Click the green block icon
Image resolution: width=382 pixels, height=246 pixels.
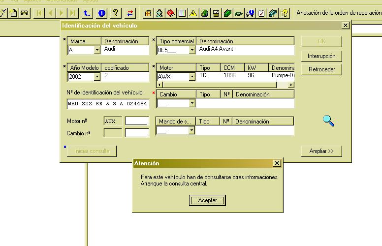(227, 13)
